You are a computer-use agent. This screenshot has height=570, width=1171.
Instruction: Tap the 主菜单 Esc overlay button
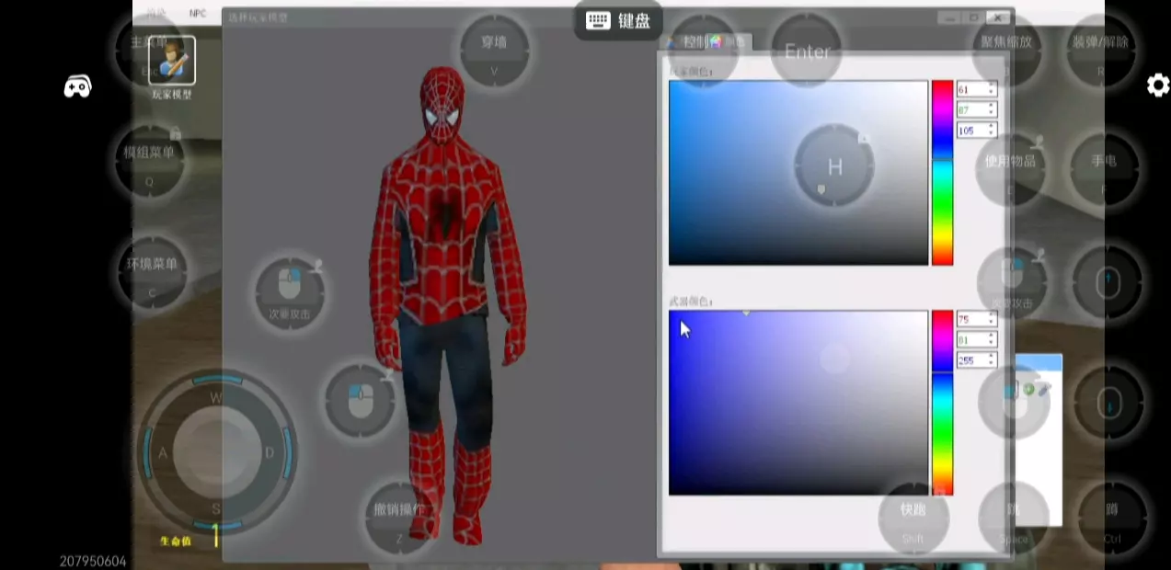[x=148, y=51]
